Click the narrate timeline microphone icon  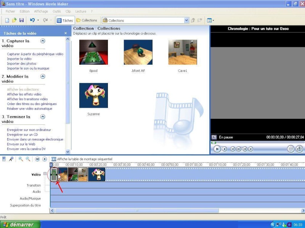tap(11, 159)
